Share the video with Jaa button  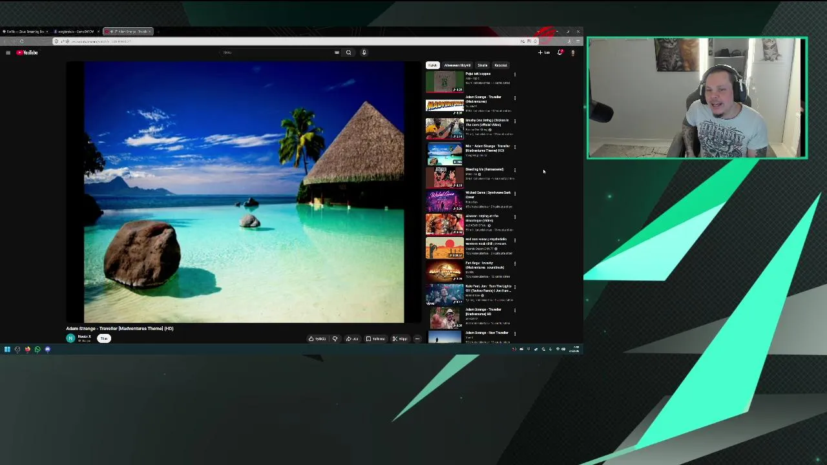click(x=352, y=338)
